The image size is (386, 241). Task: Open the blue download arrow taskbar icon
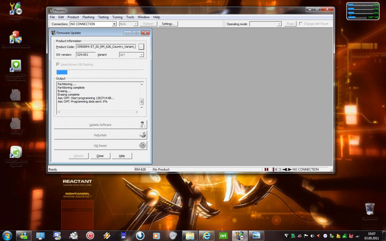[140, 236]
